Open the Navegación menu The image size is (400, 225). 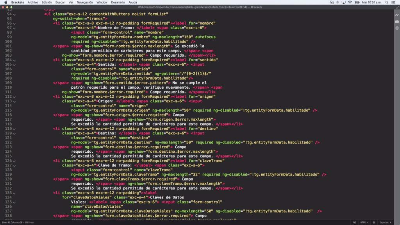[85, 2]
